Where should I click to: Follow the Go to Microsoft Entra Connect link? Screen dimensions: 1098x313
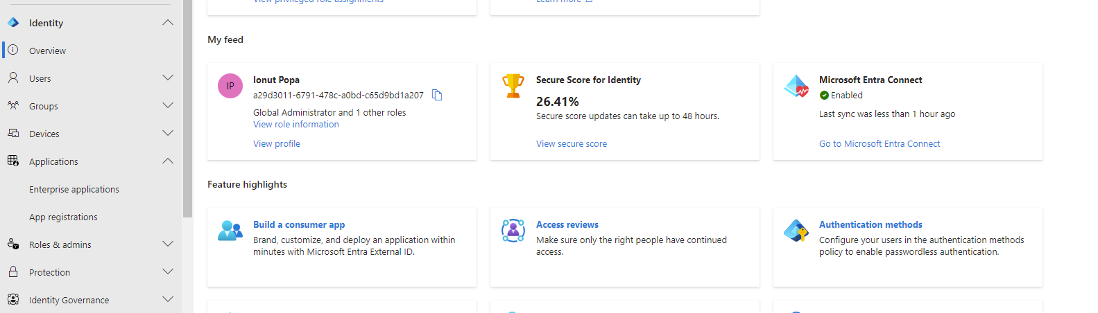[880, 144]
